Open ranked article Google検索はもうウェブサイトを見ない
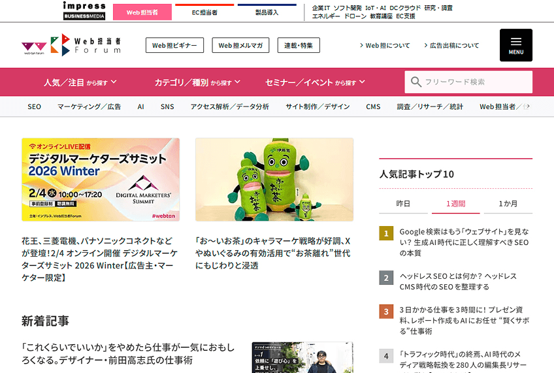 coord(464,242)
